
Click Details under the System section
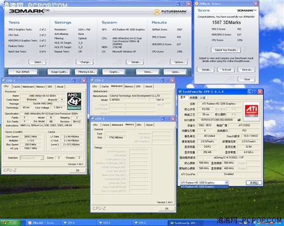coord(135,62)
